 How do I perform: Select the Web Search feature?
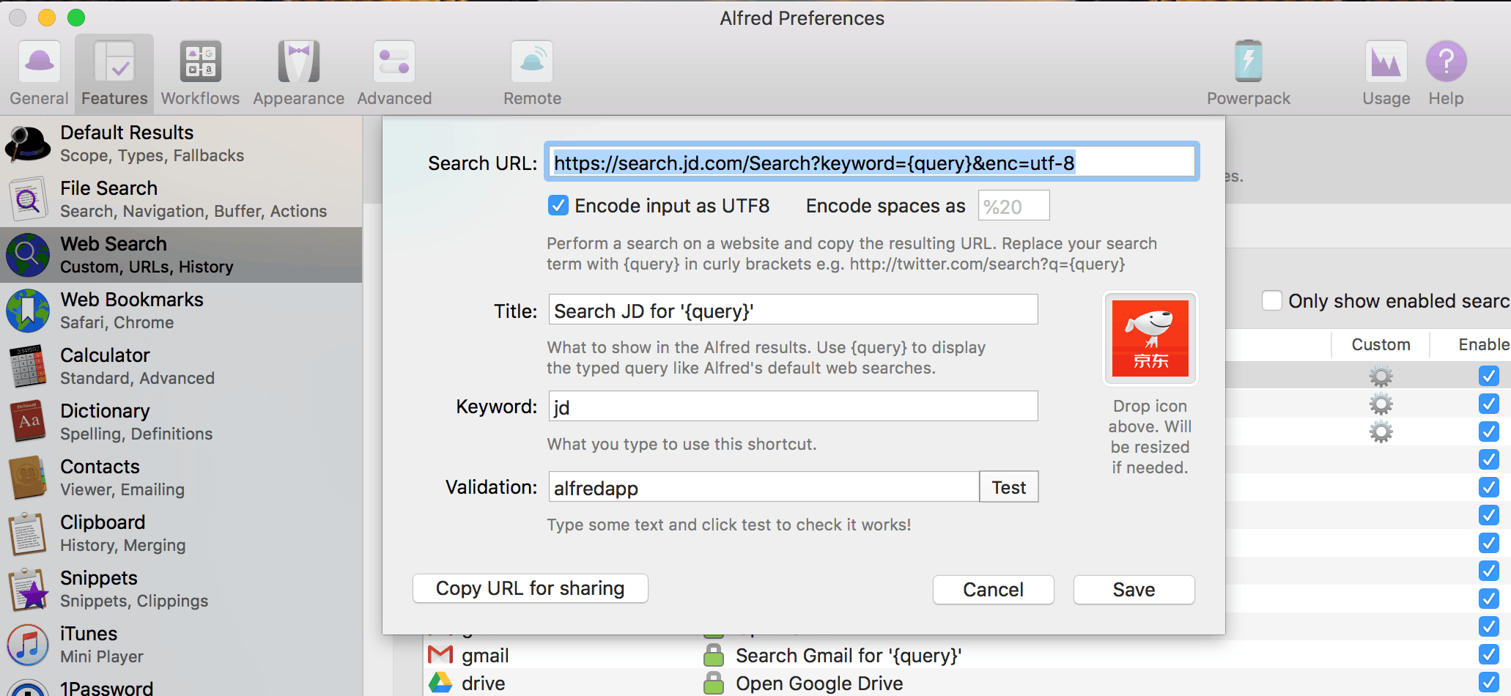pos(181,255)
